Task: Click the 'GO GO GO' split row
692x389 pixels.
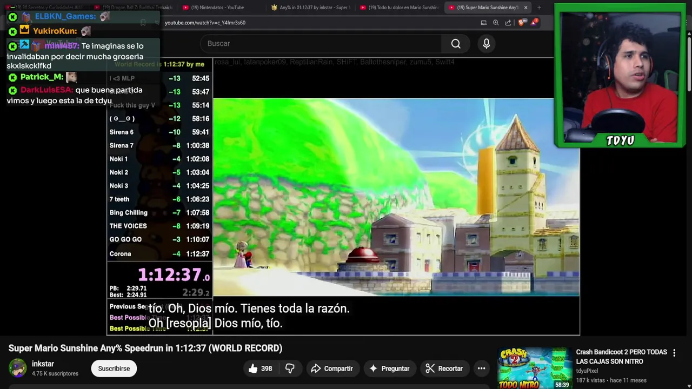Action: pyautogui.click(x=159, y=239)
